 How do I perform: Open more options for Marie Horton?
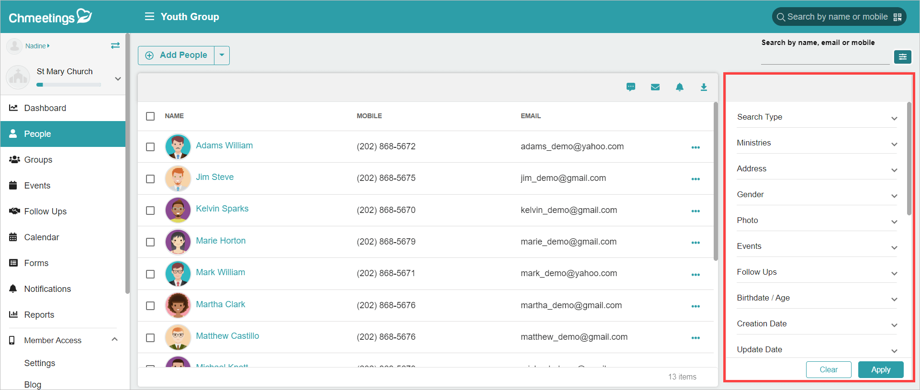(x=696, y=243)
